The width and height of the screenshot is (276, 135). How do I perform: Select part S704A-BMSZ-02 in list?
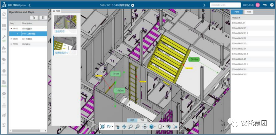(x=239, y=38)
